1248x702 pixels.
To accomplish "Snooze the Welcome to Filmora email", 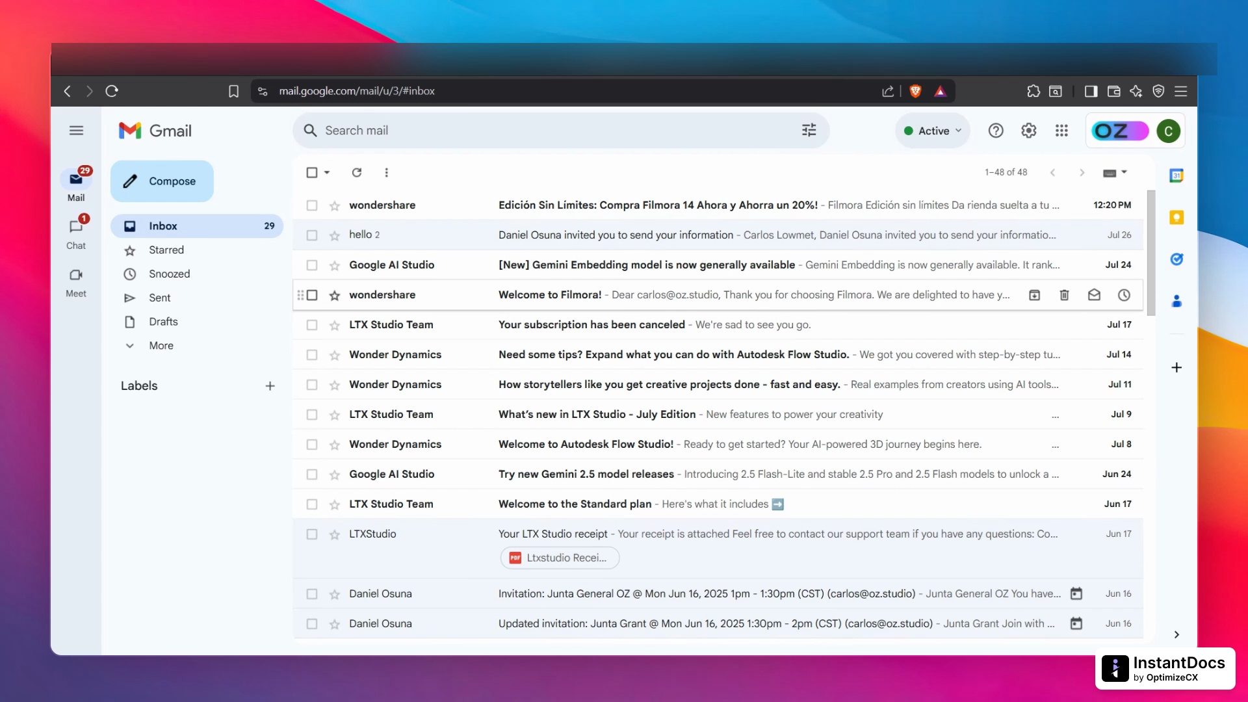I will [1124, 295].
